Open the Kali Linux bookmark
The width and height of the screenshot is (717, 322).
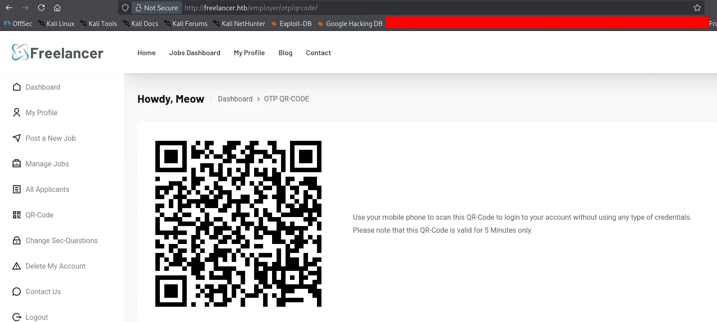56,24
